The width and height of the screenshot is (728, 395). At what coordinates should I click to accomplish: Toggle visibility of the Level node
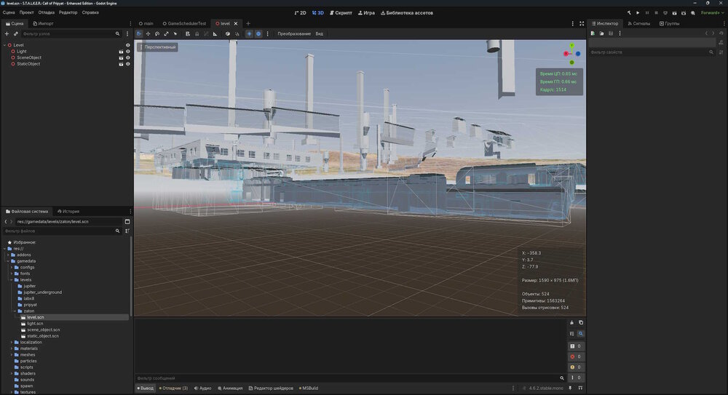(x=127, y=46)
